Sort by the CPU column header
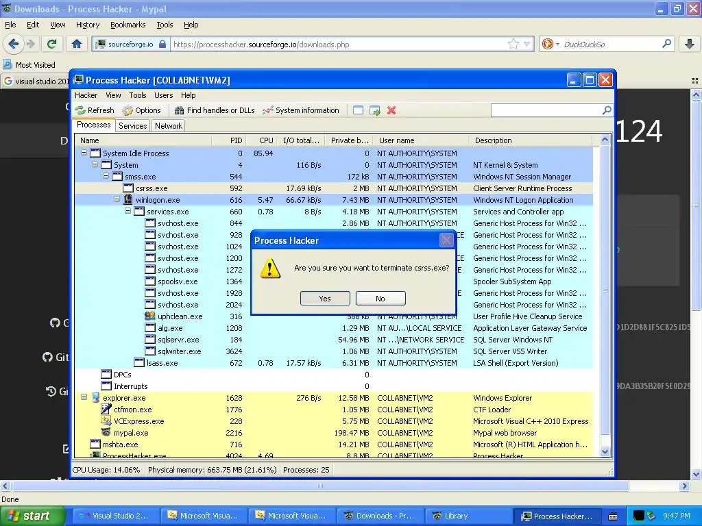702x526 pixels. coord(261,140)
